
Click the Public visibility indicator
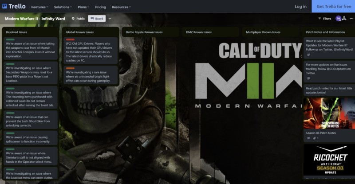point(78,19)
